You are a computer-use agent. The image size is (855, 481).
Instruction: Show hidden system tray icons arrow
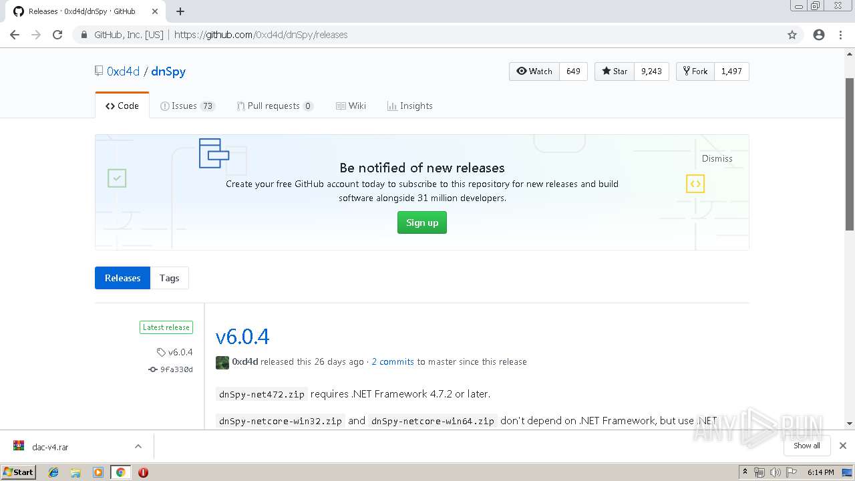point(745,472)
